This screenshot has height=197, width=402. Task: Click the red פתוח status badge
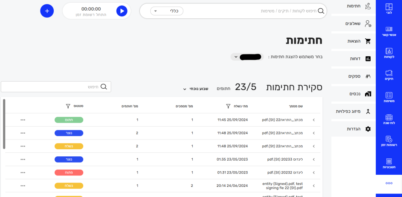pyautogui.click(x=69, y=172)
